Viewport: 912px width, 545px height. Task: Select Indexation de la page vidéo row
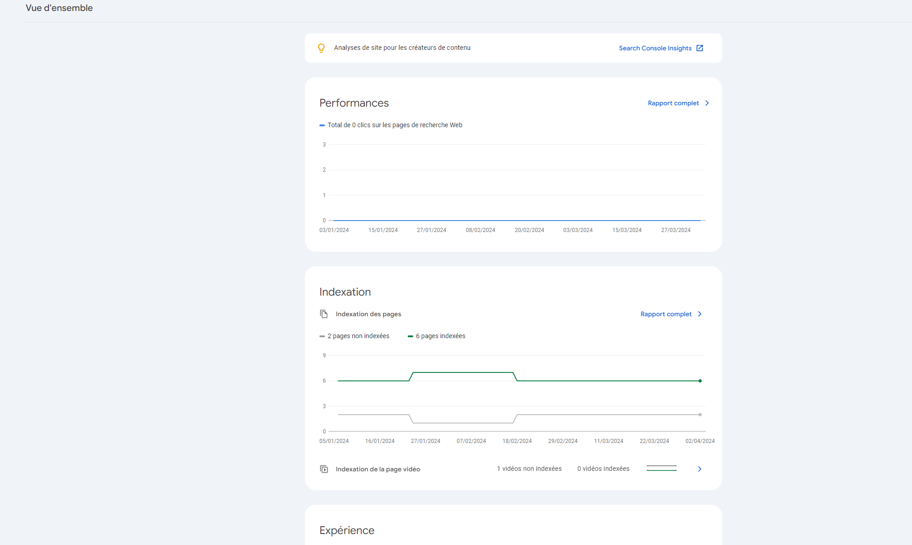coord(378,469)
